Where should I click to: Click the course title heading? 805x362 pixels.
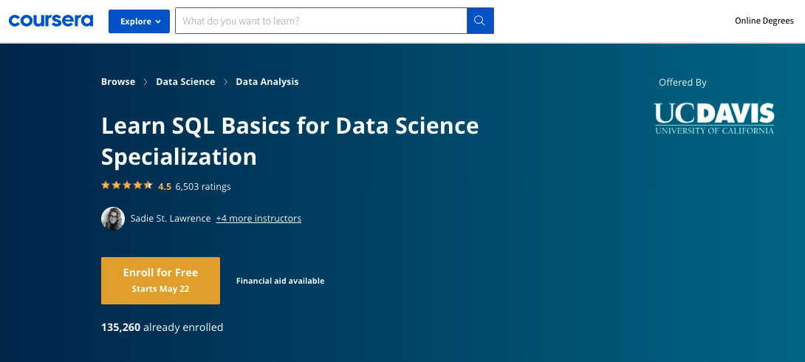pos(290,141)
